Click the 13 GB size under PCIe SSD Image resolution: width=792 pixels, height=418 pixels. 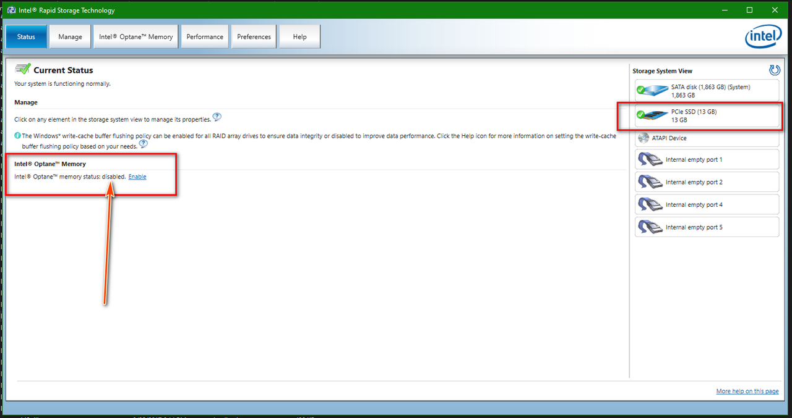click(679, 120)
